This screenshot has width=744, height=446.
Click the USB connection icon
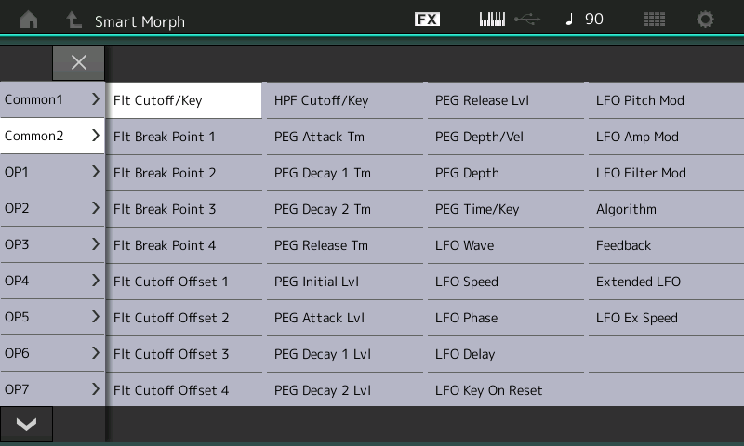click(526, 20)
